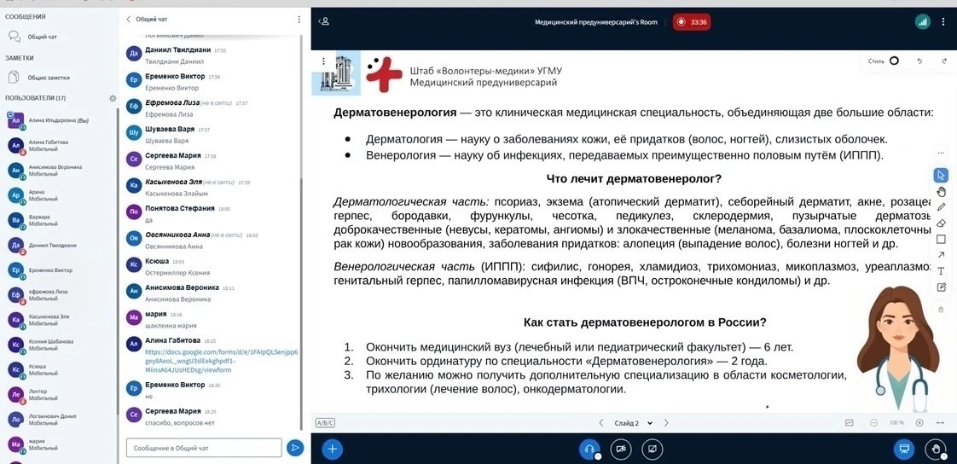This screenshot has width=957, height=464.
Task: Select user Анисимова Вероника in users list
Action: 60,171
